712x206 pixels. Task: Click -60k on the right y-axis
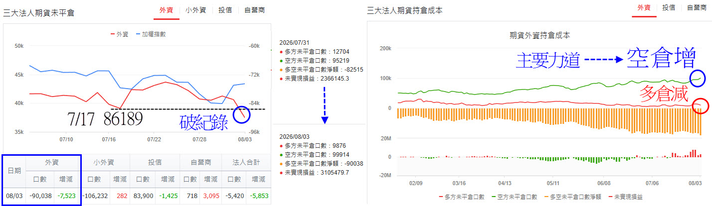[254, 46]
